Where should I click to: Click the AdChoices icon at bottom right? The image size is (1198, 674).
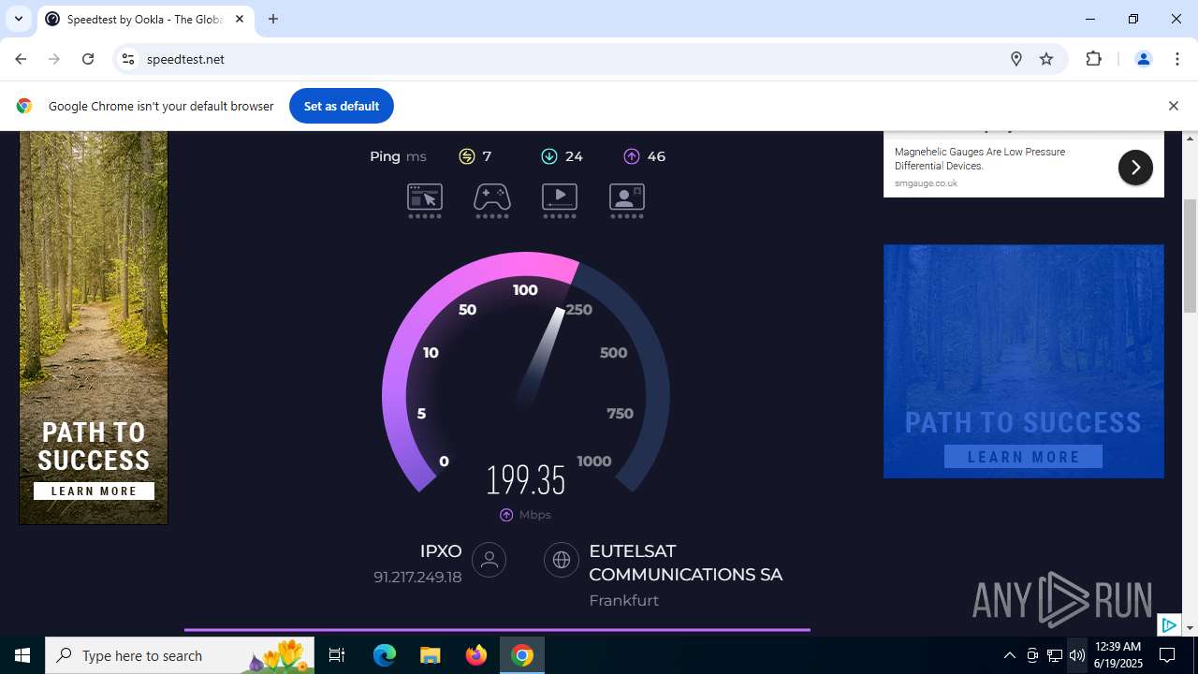1169,625
